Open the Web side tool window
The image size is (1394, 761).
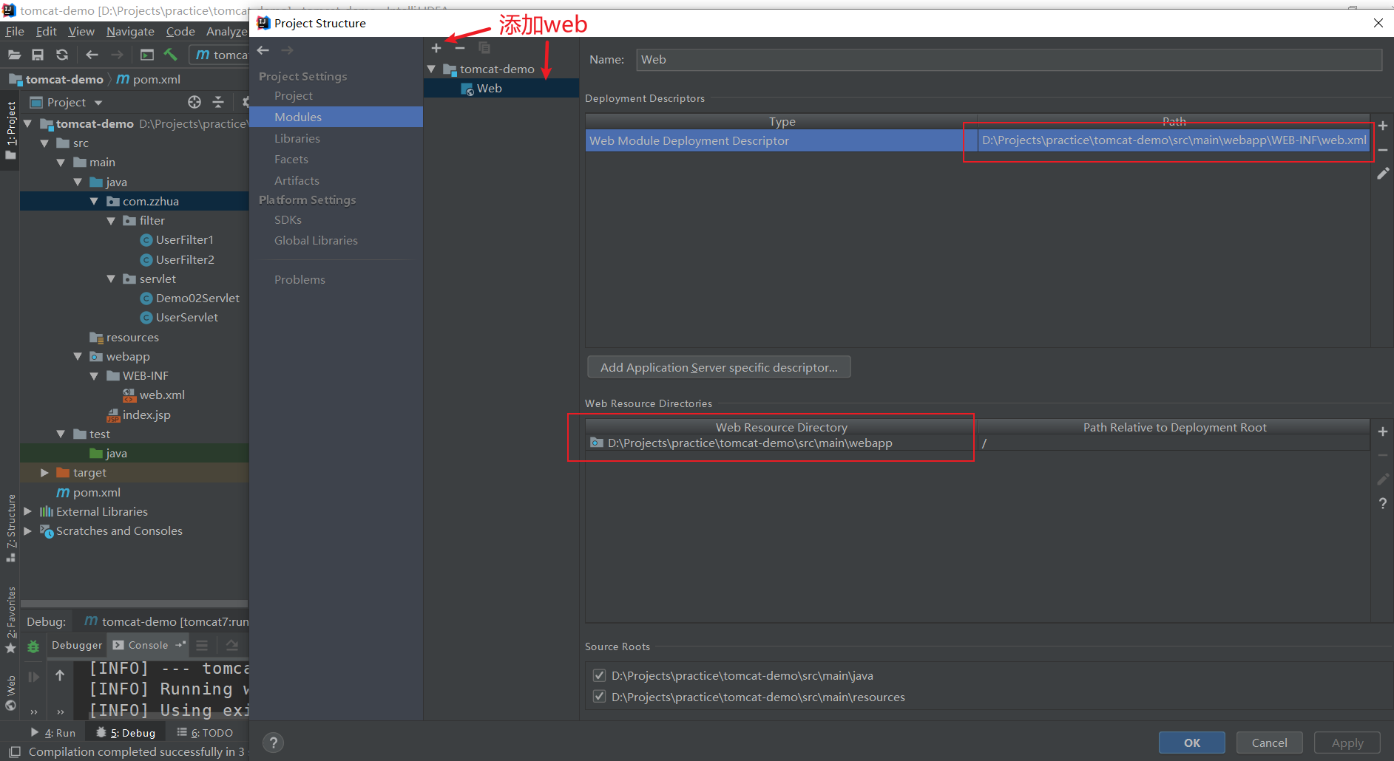pyautogui.click(x=11, y=692)
